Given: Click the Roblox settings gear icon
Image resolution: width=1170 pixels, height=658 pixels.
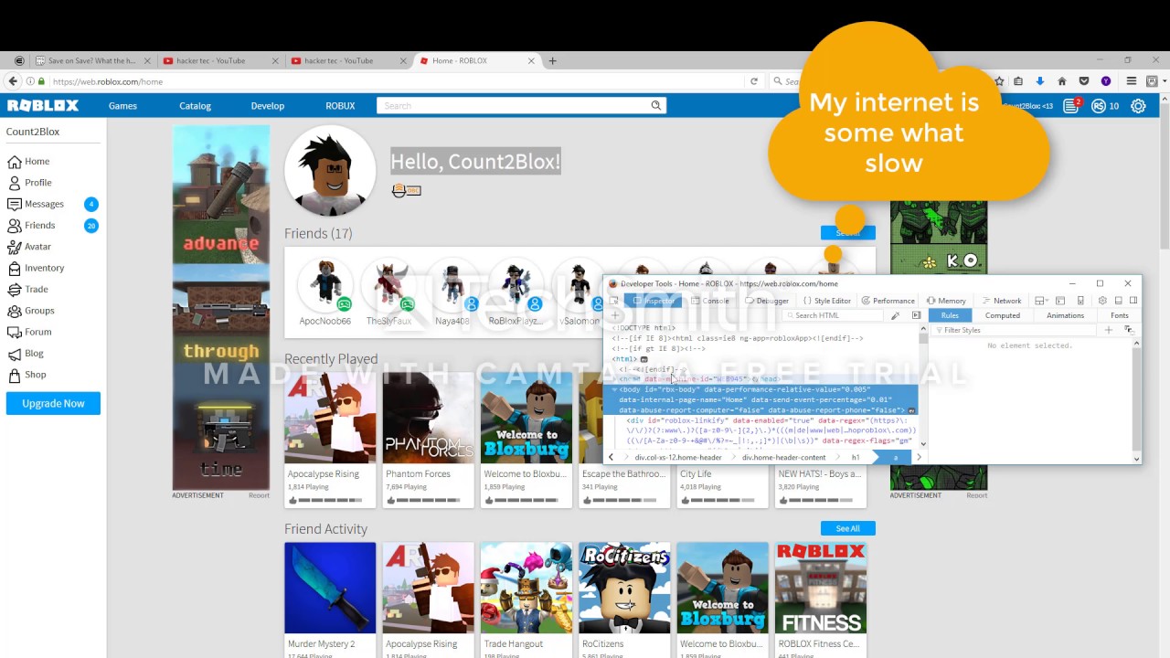Looking at the screenshot, I should pos(1138,106).
